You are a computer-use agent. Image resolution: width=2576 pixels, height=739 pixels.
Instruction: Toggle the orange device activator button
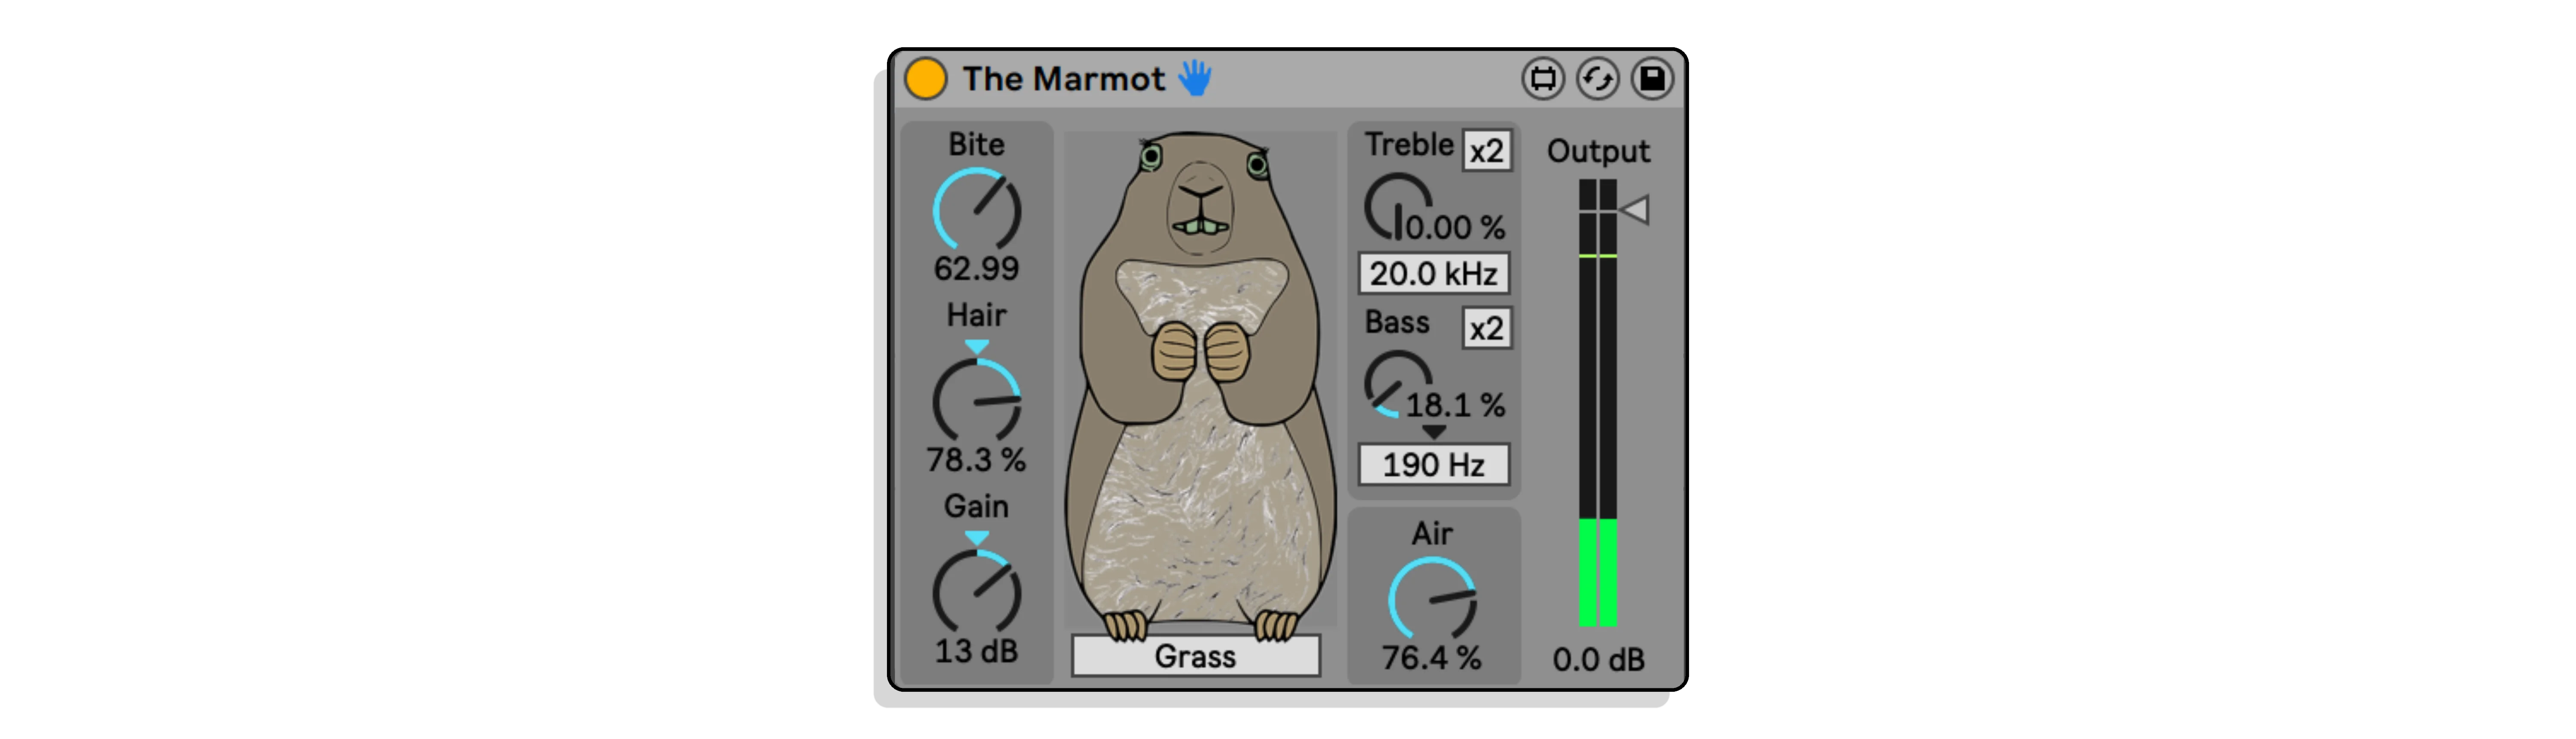click(x=925, y=79)
